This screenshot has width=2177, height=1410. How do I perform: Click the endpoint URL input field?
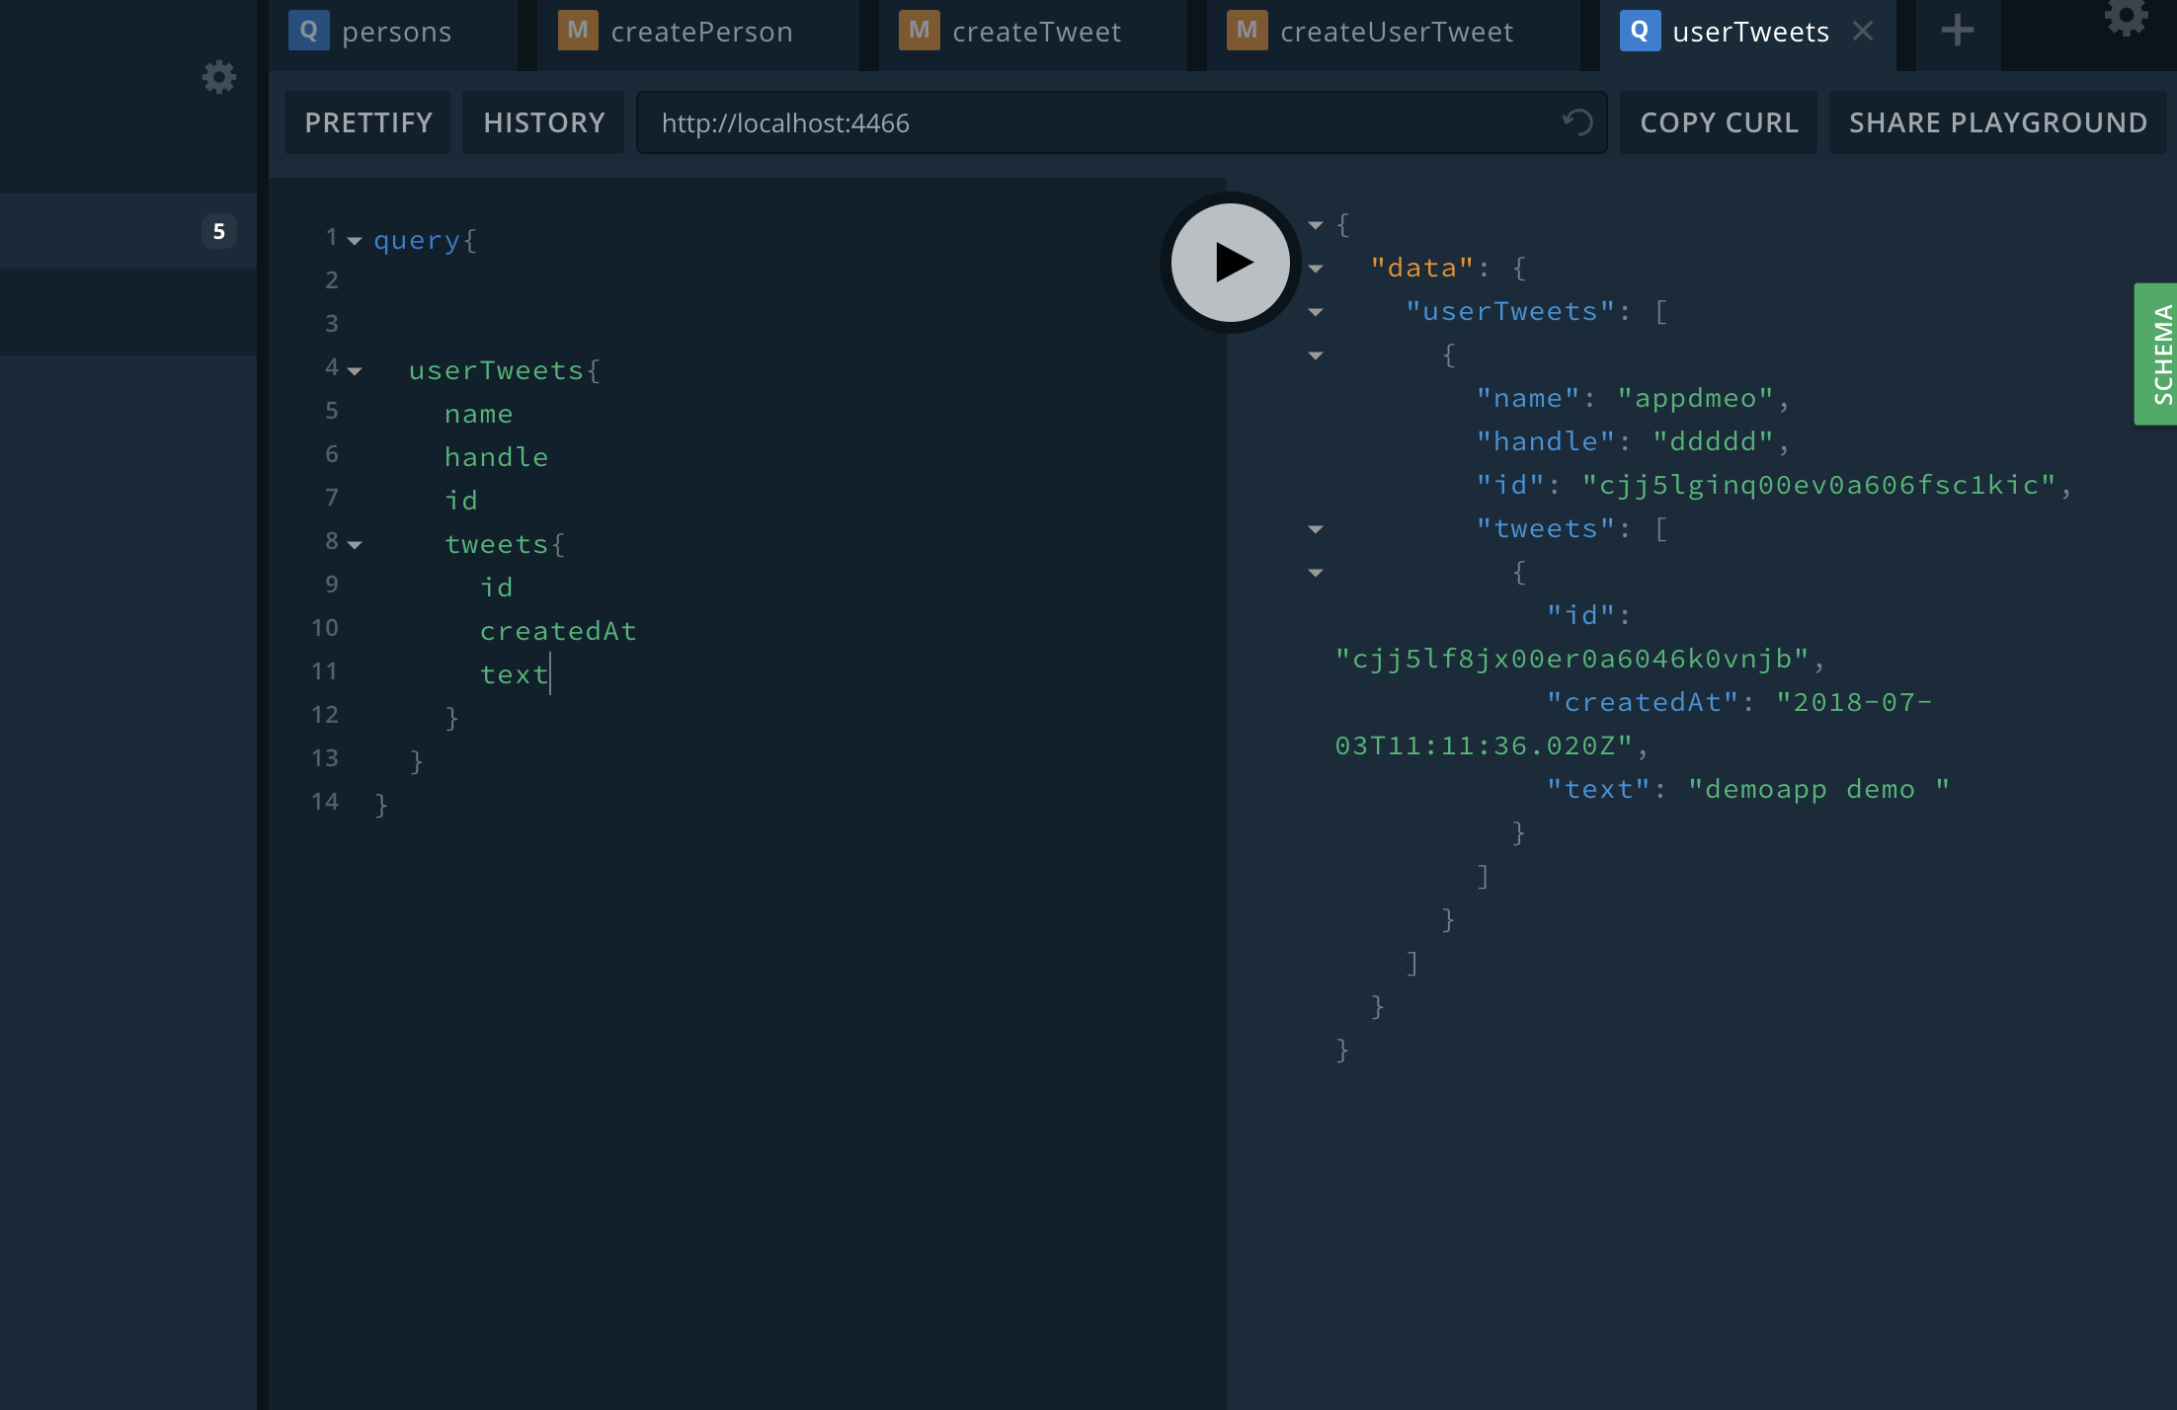pos(1087,122)
